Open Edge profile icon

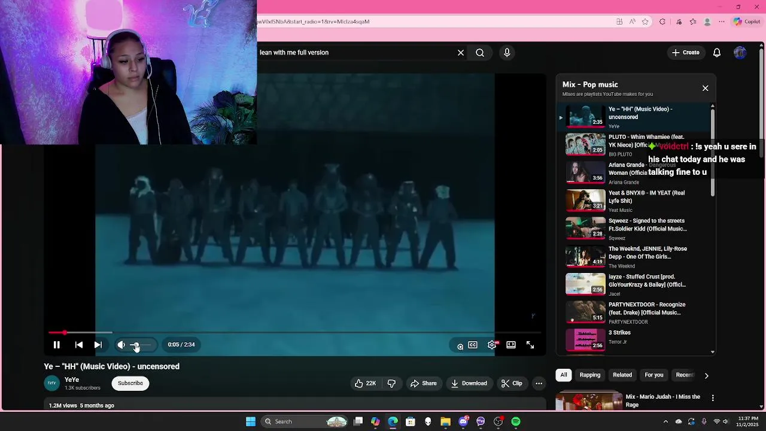coord(707,22)
